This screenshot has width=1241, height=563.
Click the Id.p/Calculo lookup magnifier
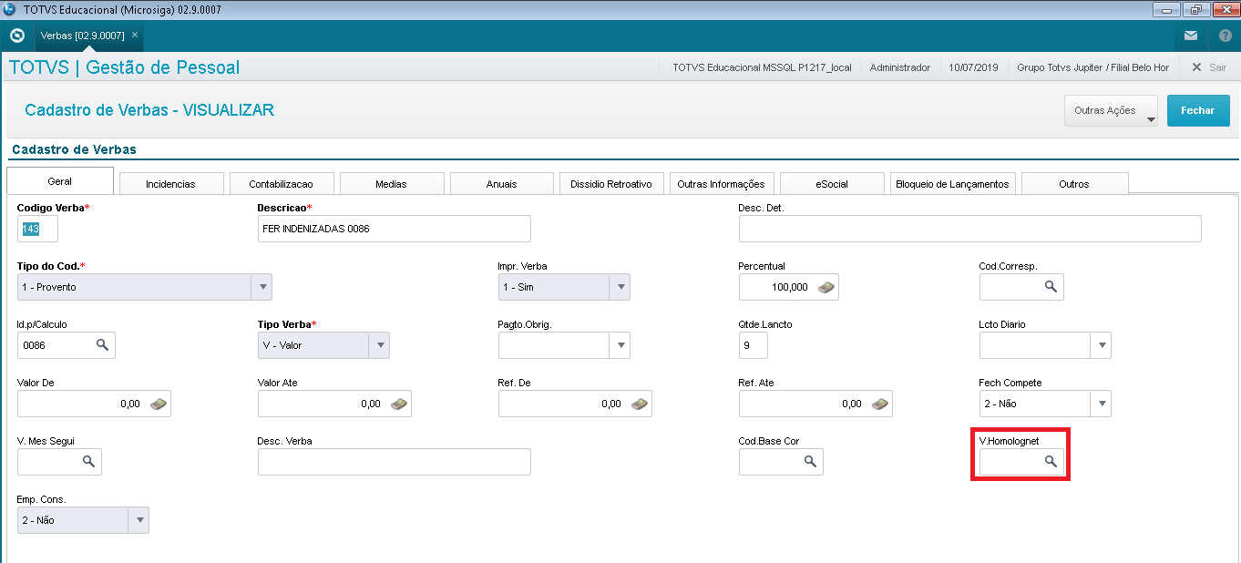coord(102,345)
